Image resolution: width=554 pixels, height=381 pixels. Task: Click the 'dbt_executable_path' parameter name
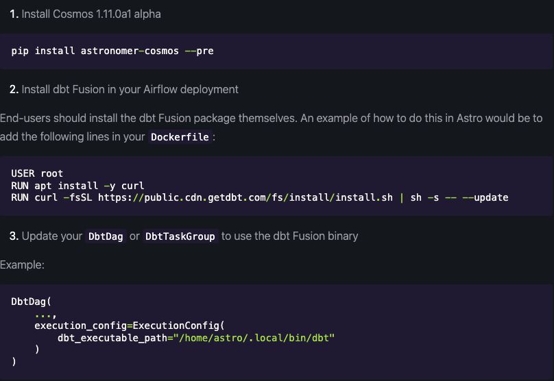pyautogui.click(x=112, y=338)
